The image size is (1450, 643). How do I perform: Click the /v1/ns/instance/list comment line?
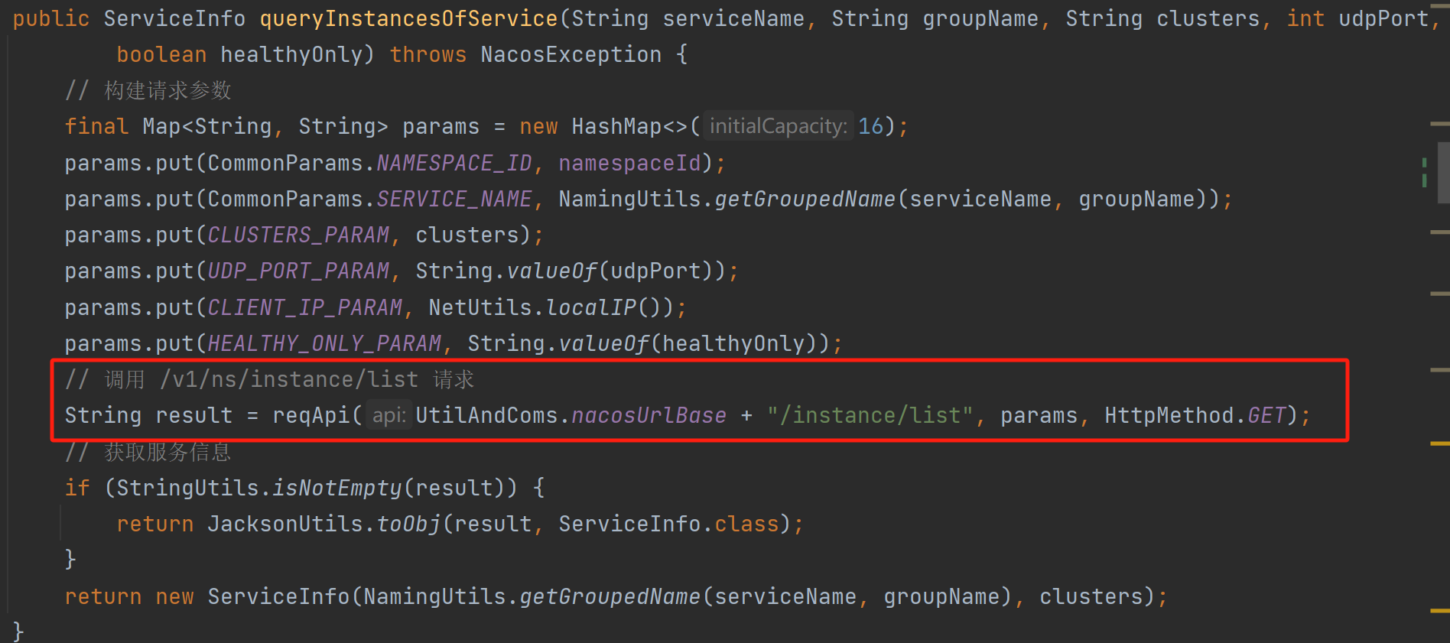pyautogui.click(x=269, y=379)
